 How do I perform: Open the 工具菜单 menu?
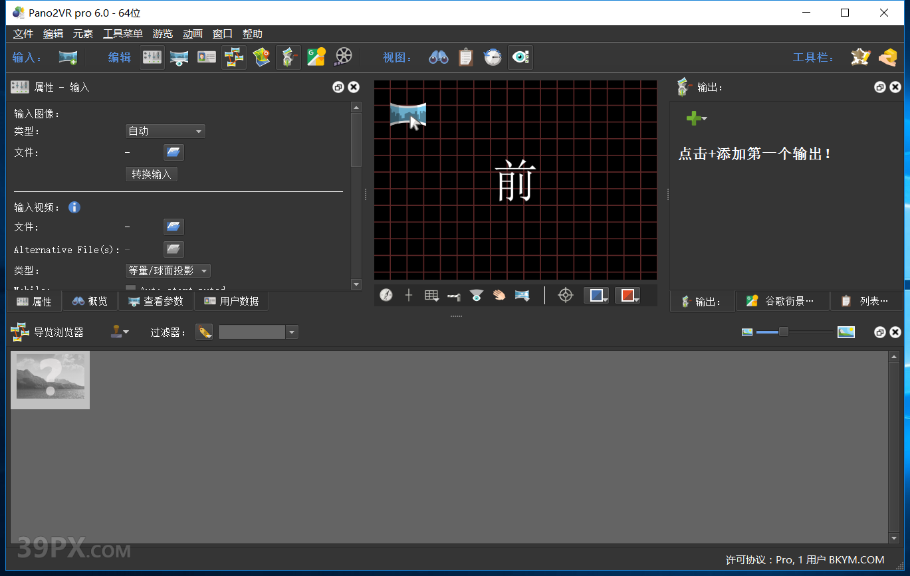click(122, 34)
